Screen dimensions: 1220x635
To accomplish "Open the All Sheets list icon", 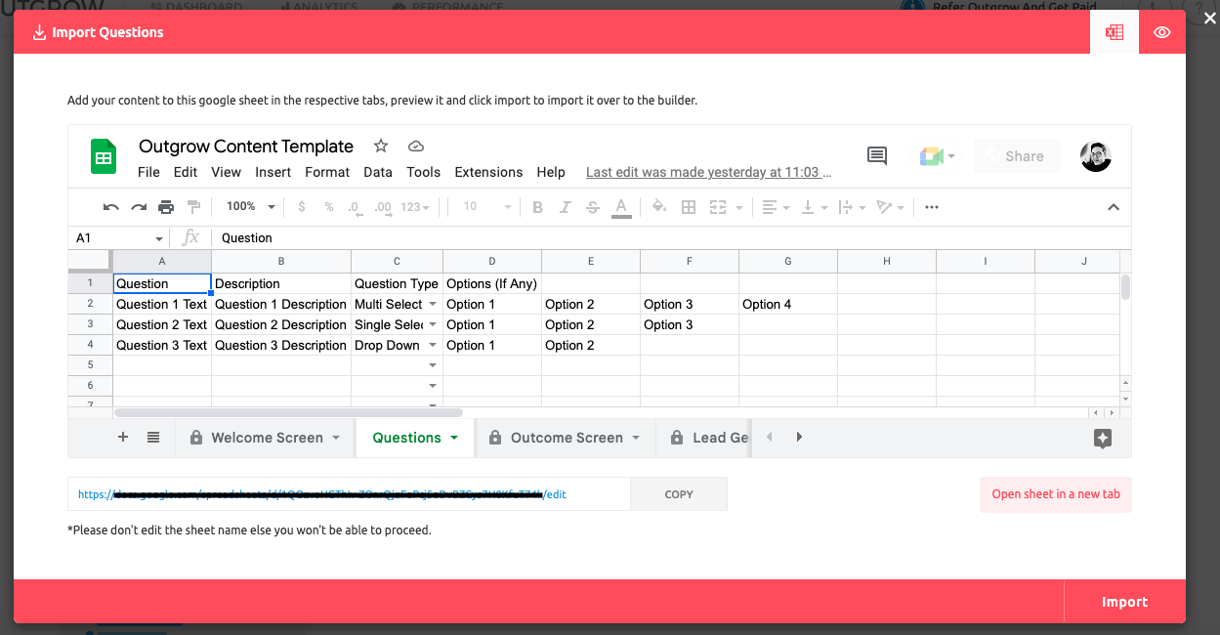I will pos(153,438).
